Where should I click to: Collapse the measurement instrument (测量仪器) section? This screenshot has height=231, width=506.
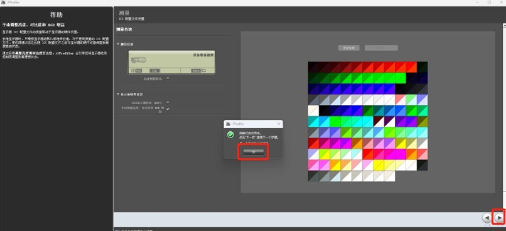(118, 44)
